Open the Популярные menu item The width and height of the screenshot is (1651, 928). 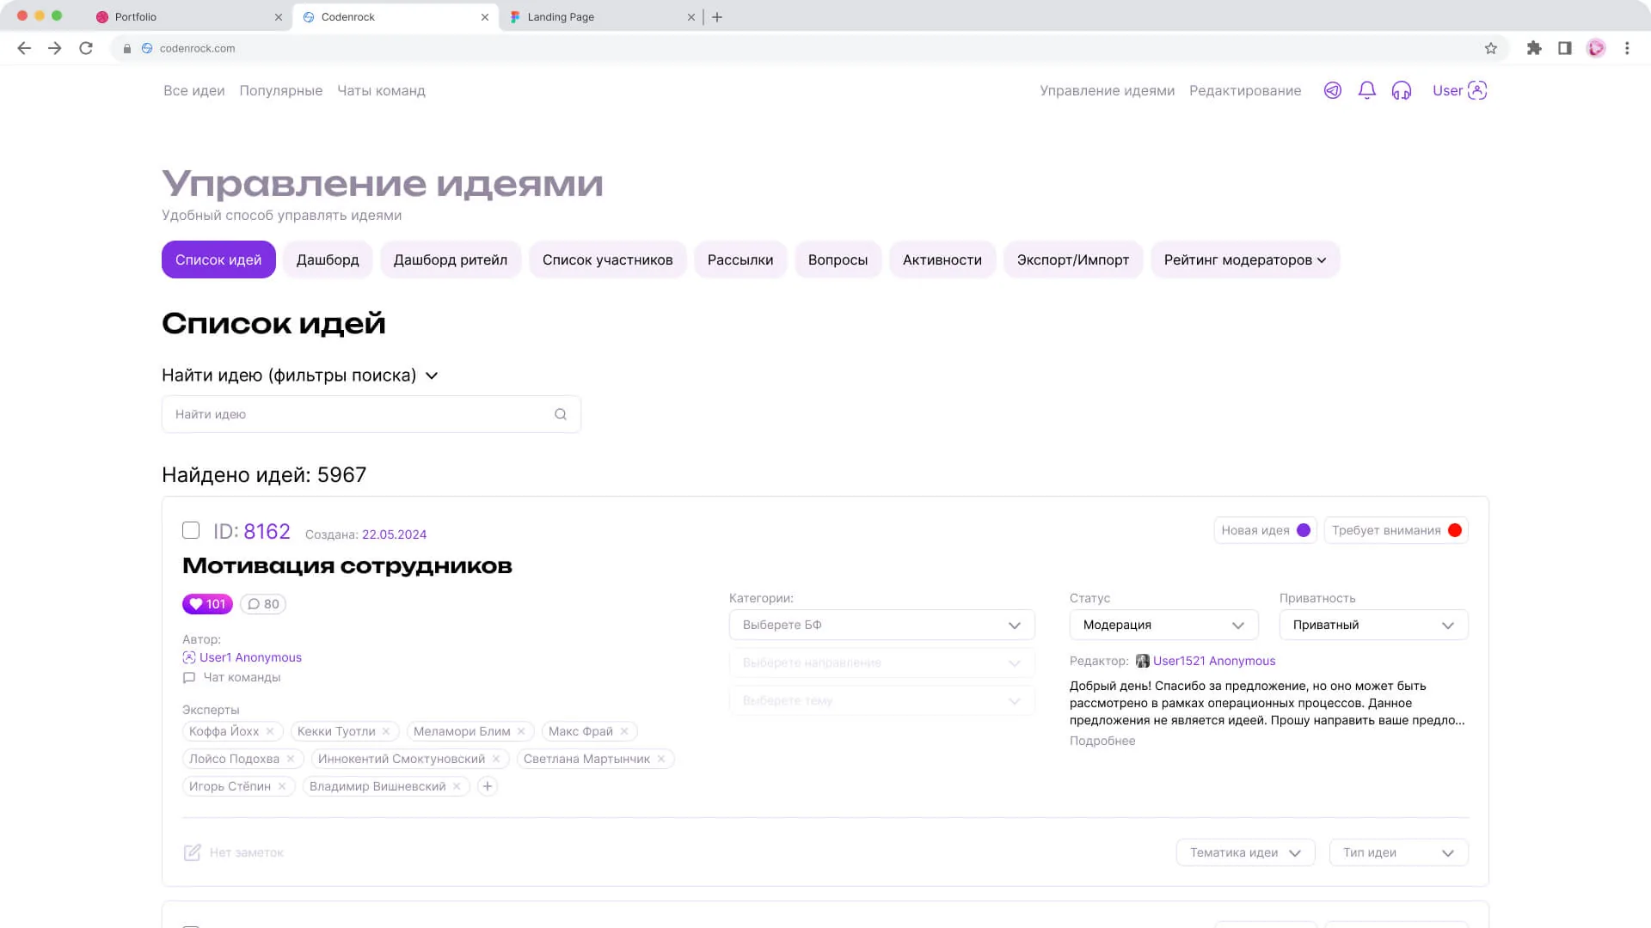(x=280, y=90)
